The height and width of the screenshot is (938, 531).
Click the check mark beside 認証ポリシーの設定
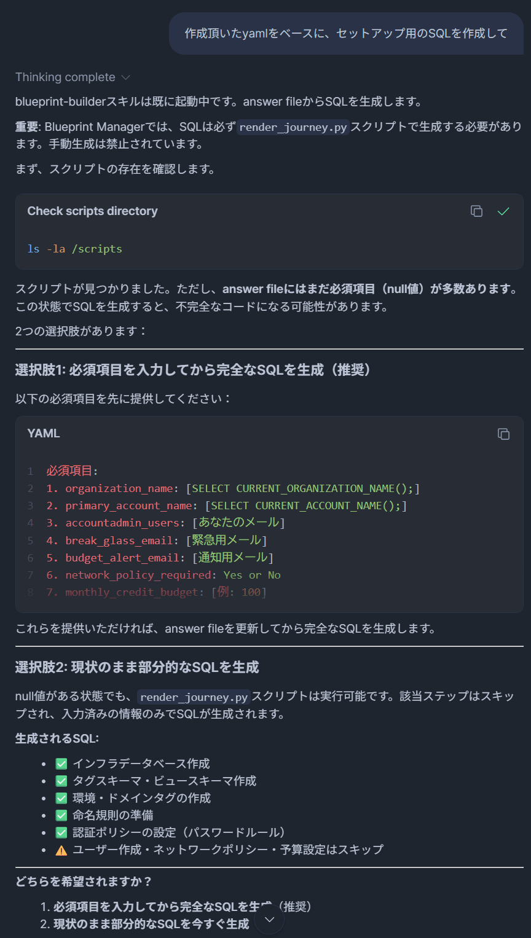point(61,832)
